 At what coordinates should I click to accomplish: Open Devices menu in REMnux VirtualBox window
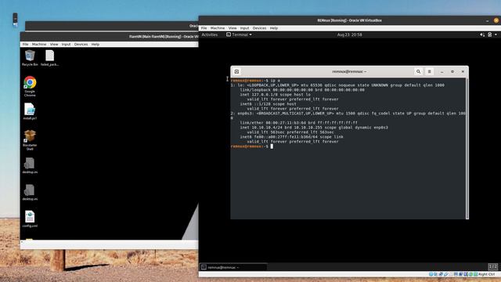point(259,28)
